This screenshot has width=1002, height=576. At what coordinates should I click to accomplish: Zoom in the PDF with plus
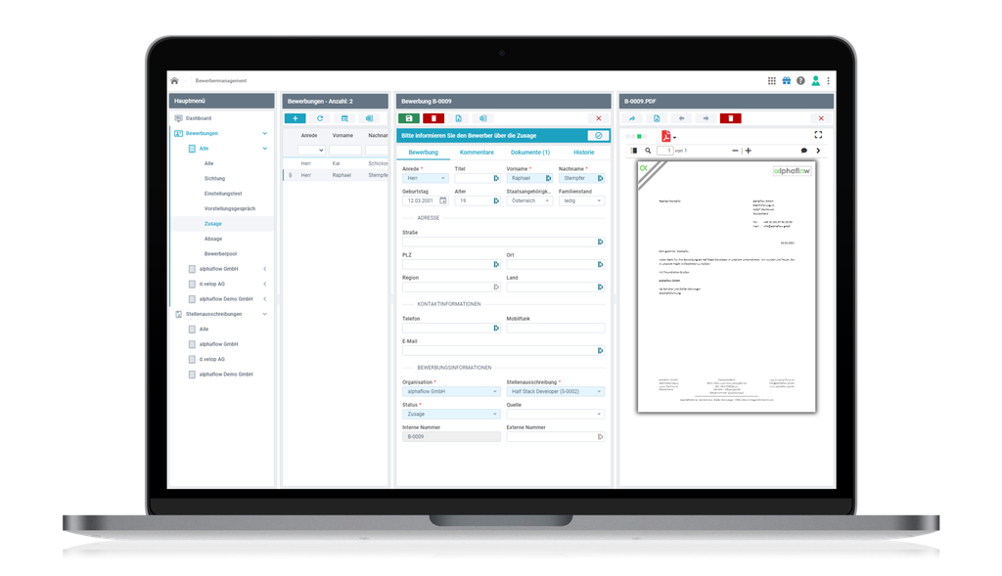point(749,151)
